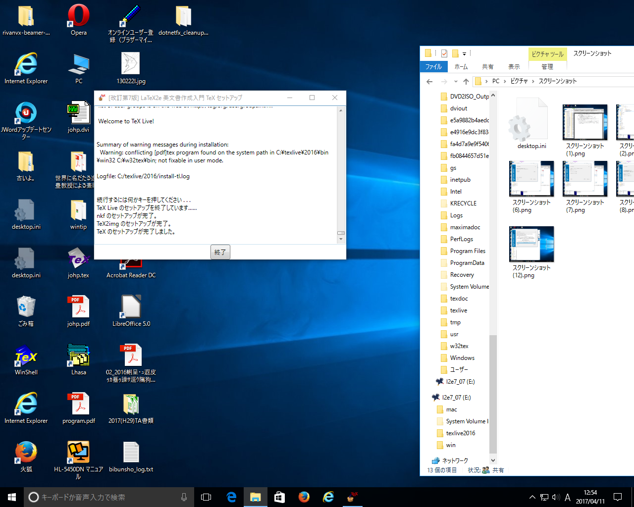Select the johp.dvi file icon

click(79, 117)
